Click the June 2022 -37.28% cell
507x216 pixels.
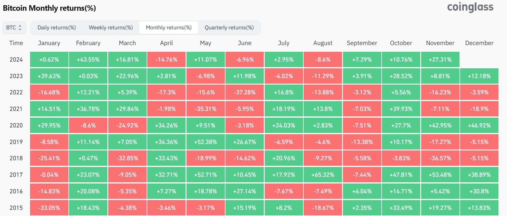click(244, 93)
